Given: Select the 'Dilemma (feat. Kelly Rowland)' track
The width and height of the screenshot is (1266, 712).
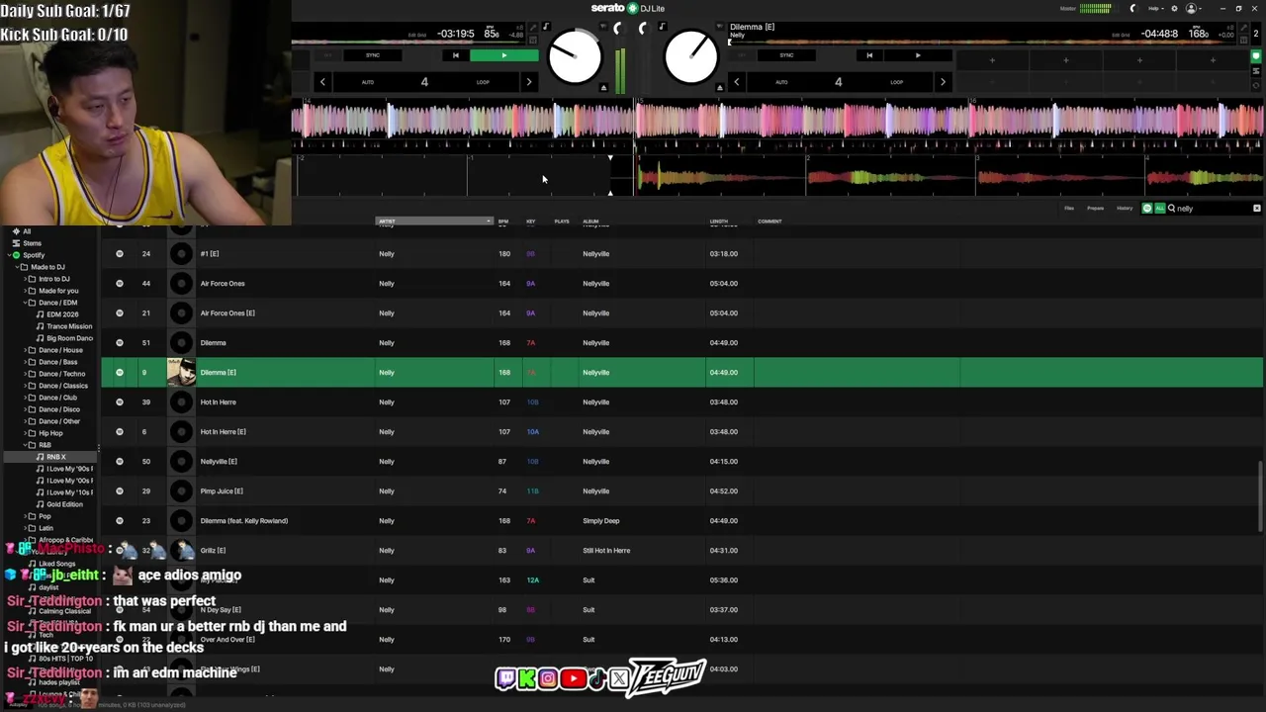Looking at the screenshot, I should [244, 521].
